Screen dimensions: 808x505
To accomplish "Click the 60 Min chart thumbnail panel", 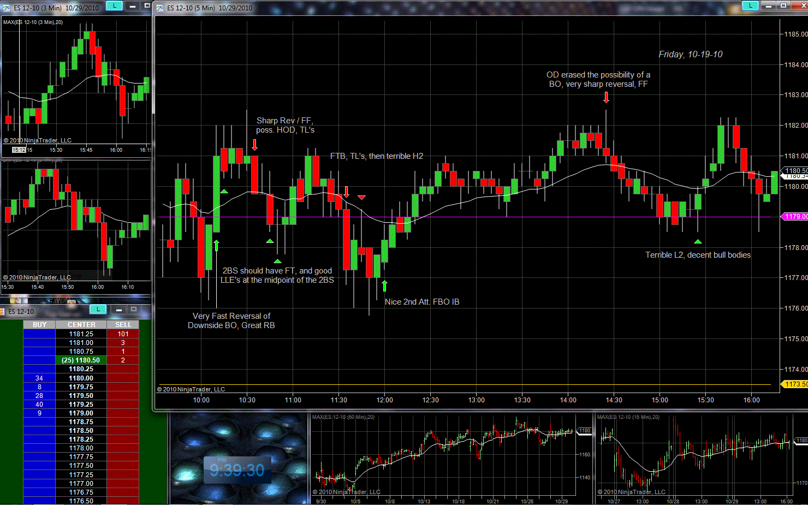I will (450, 459).
